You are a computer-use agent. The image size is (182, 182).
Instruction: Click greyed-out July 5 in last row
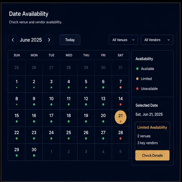click(x=121, y=152)
